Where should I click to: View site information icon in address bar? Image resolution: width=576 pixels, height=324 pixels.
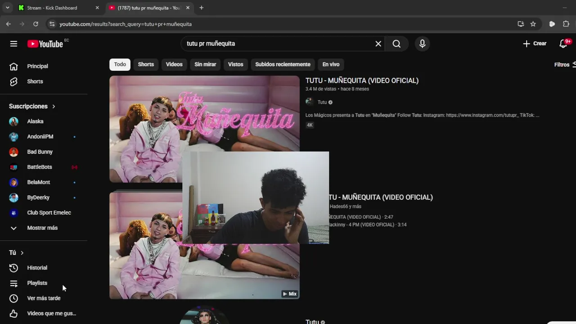(x=52, y=24)
